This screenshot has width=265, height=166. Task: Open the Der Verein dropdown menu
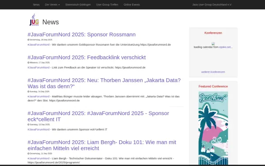point(52,4)
